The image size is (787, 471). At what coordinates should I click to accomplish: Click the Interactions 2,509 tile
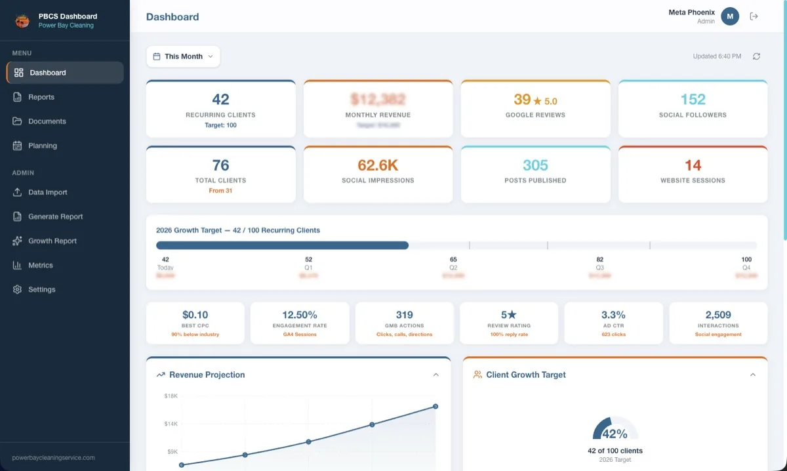click(718, 323)
